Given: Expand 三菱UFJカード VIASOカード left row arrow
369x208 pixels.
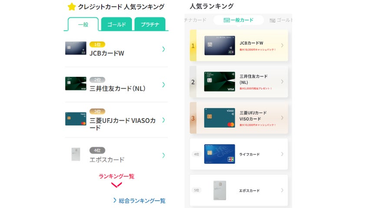Looking at the screenshot, I should point(163,120).
